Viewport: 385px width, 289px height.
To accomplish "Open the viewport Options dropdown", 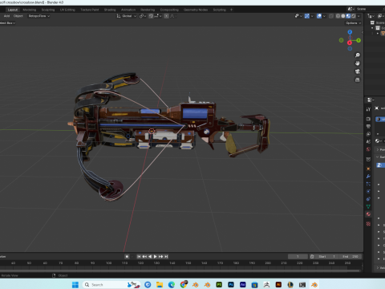I will [x=353, y=23].
